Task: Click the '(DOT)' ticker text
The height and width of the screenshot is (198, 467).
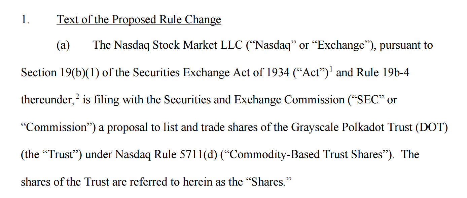Action: [x=432, y=128]
